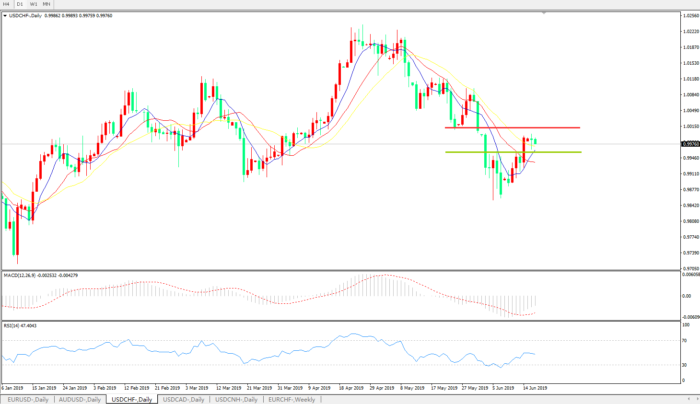Switch to the AUDUSD-,Daily tab
Image resolution: width=700 pixels, height=404 pixels.
tap(80, 399)
